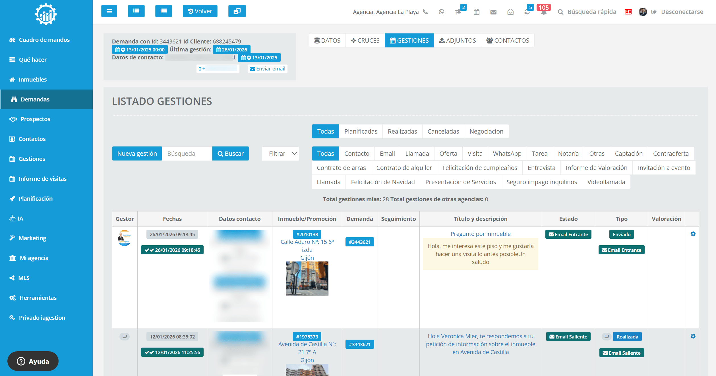The height and width of the screenshot is (376, 716).
Task: Expand the Filtrar dropdown
Action: tap(280, 154)
